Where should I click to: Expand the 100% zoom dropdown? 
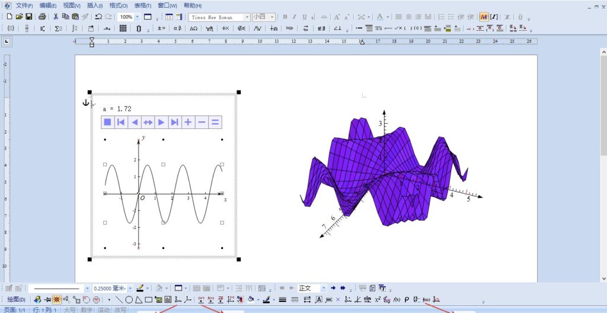(138, 17)
